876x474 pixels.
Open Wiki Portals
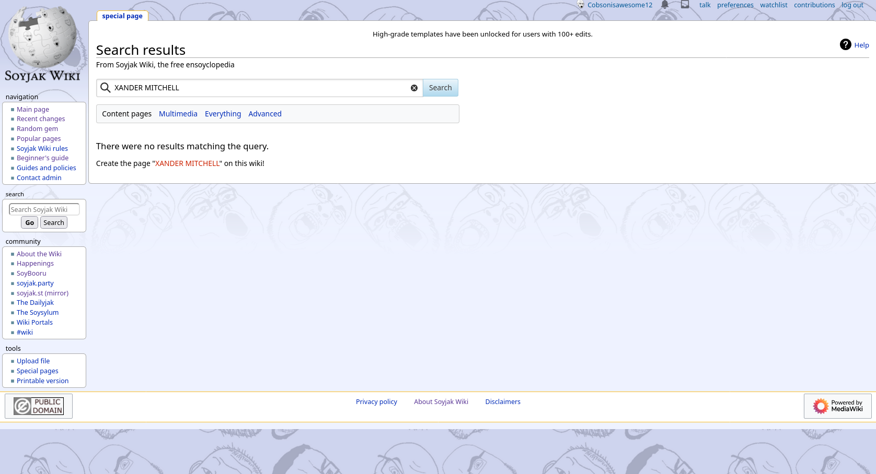[34, 323]
